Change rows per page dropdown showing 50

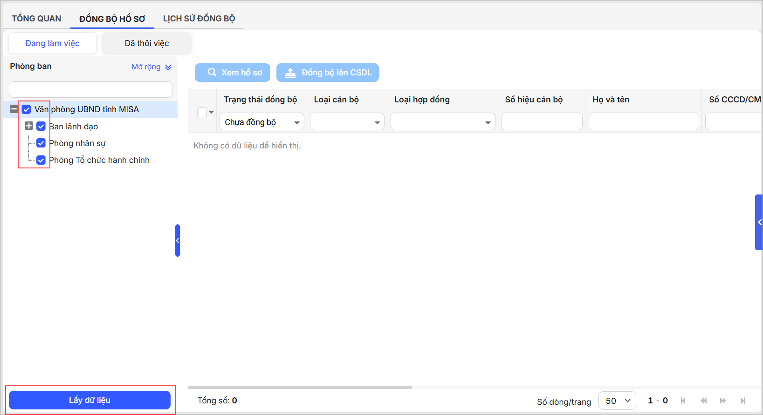[617, 401]
